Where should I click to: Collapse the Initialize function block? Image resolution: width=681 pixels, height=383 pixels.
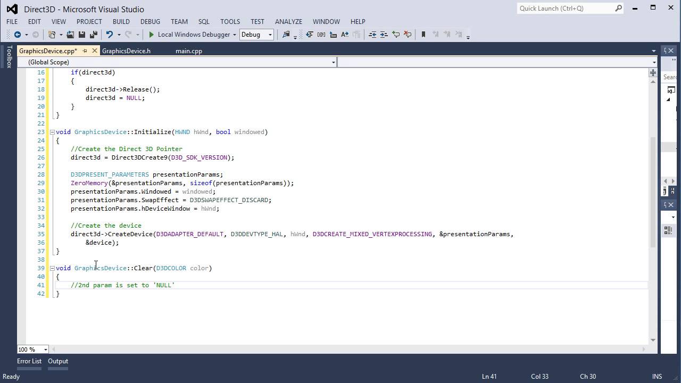point(52,132)
